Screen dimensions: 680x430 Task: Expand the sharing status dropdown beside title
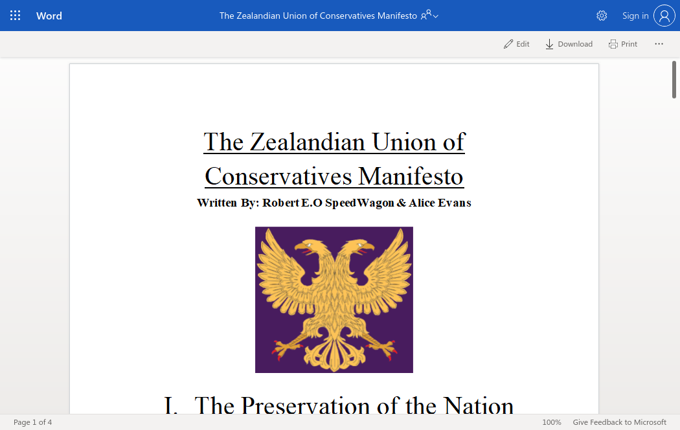click(x=430, y=16)
